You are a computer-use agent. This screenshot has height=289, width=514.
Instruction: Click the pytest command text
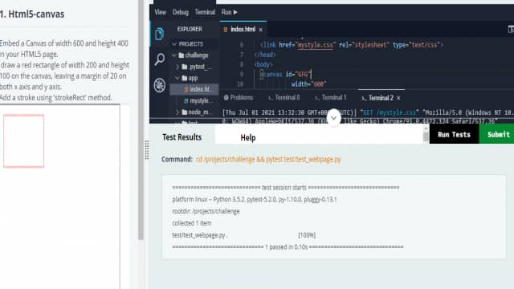pyautogui.click(x=268, y=159)
